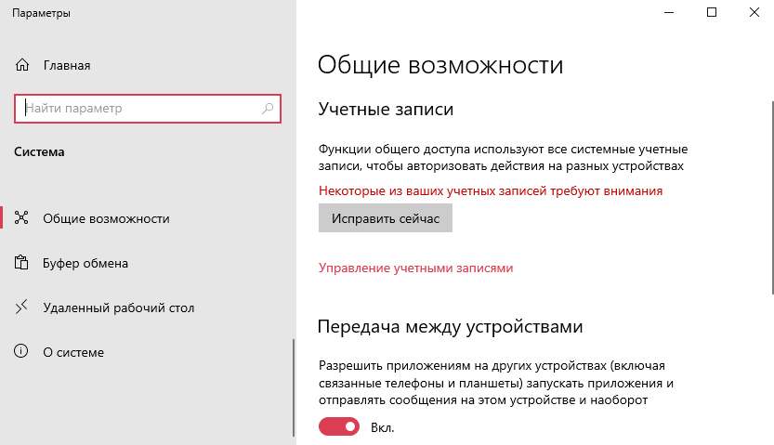
Task: Open the Буфер обмена settings
Action: [85, 263]
